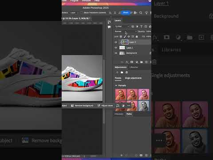Viewport: 213px width, 160px height.
Task: Toggle visibility of the top layer
Action: pyautogui.click(x=116, y=42)
